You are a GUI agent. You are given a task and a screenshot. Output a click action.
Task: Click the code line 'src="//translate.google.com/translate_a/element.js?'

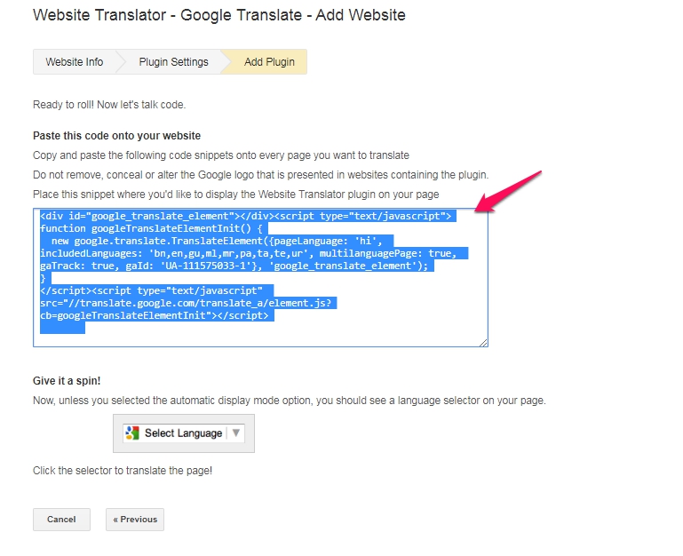(x=186, y=303)
